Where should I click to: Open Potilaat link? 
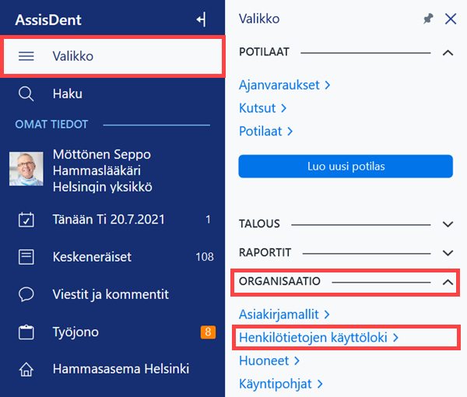pos(266,132)
